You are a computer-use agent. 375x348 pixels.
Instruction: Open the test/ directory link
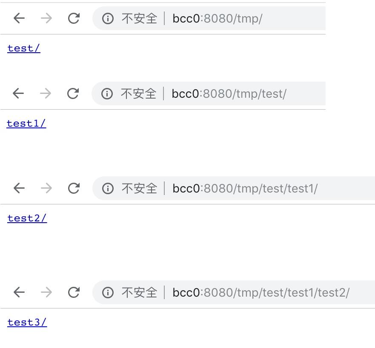point(24,48)
